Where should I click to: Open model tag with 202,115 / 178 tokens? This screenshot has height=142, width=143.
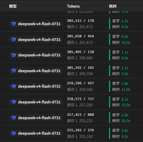[x=36, y=24]
